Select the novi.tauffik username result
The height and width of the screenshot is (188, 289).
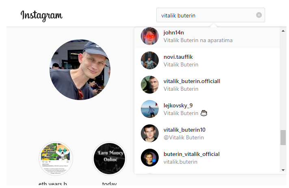point(178,57)
